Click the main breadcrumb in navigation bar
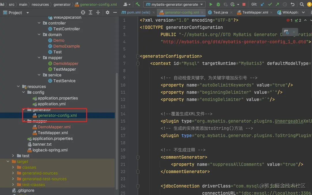 pos(23,4)
